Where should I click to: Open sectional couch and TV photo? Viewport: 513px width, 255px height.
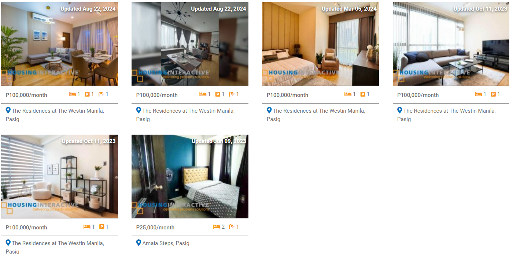(x=451, y=44)
